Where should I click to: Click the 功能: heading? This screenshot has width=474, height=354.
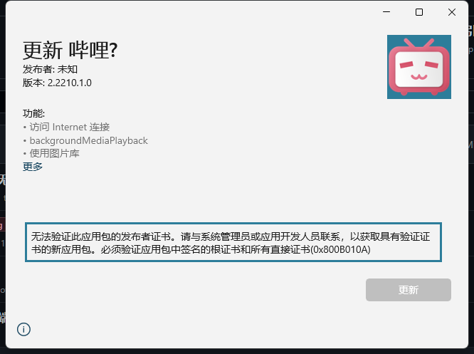[34, 113]
